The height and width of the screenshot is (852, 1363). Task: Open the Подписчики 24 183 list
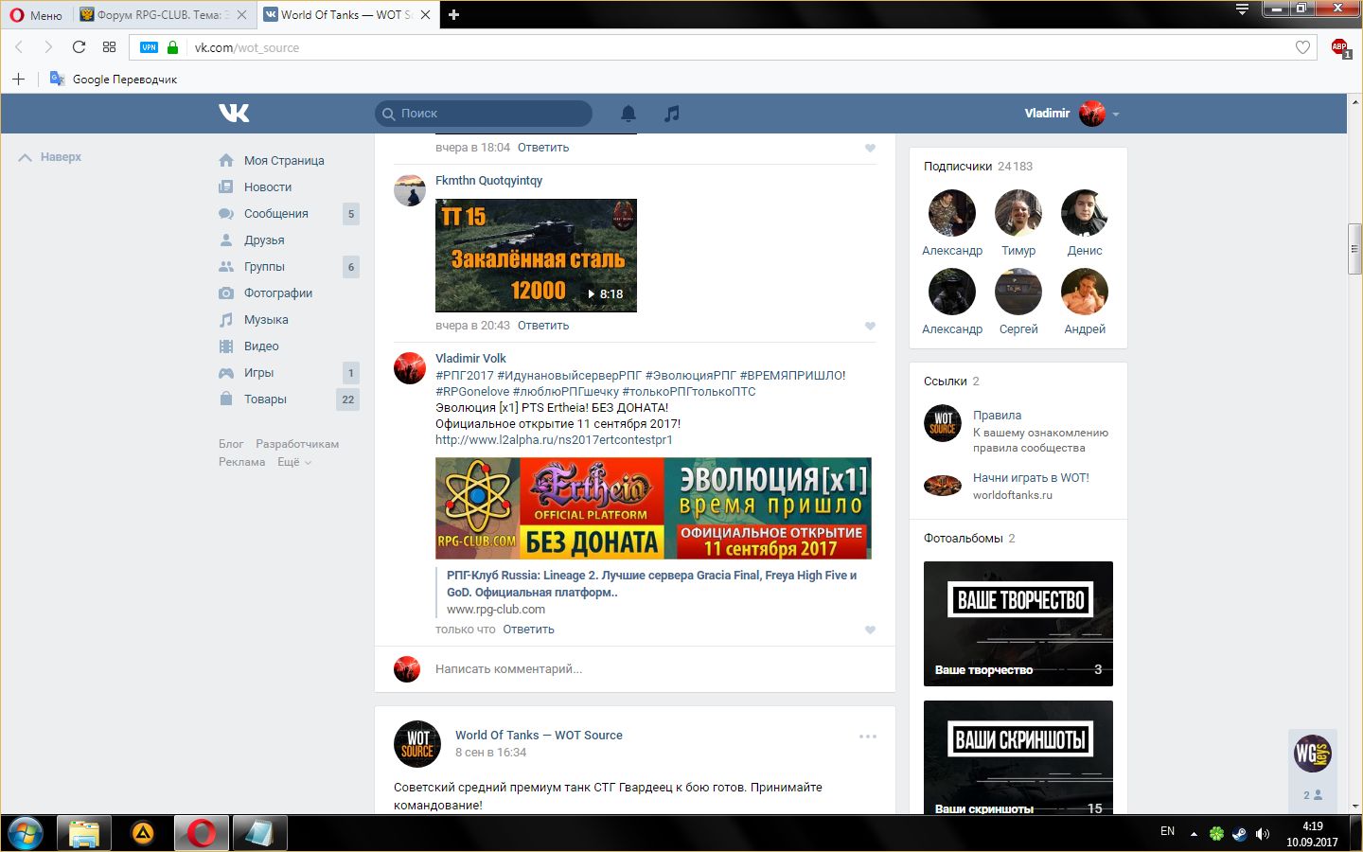pos(978,167)
